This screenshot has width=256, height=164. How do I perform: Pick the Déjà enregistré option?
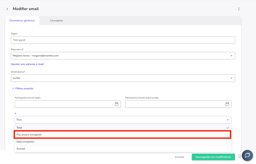point(123,142)
